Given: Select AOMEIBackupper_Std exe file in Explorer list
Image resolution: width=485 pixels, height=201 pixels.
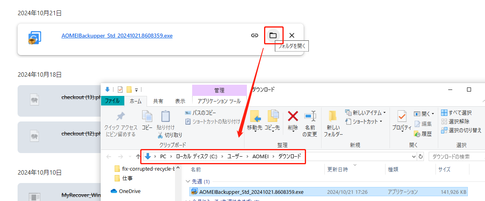Looking at the screenshot, I should tap(329, 191).
